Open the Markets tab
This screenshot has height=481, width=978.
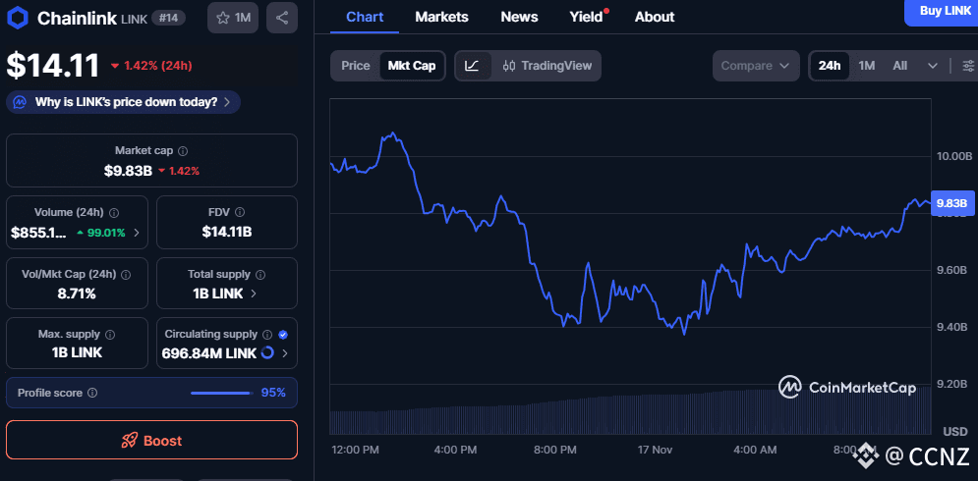pos(441,17)
